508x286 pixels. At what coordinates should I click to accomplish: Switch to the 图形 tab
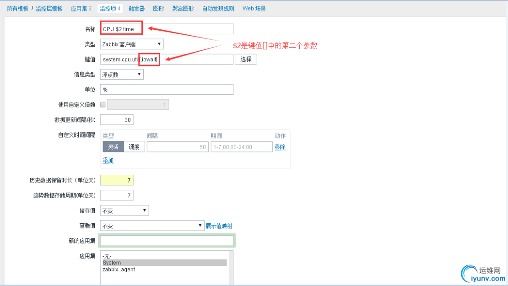pyautogui.click(x=158, y=8)
